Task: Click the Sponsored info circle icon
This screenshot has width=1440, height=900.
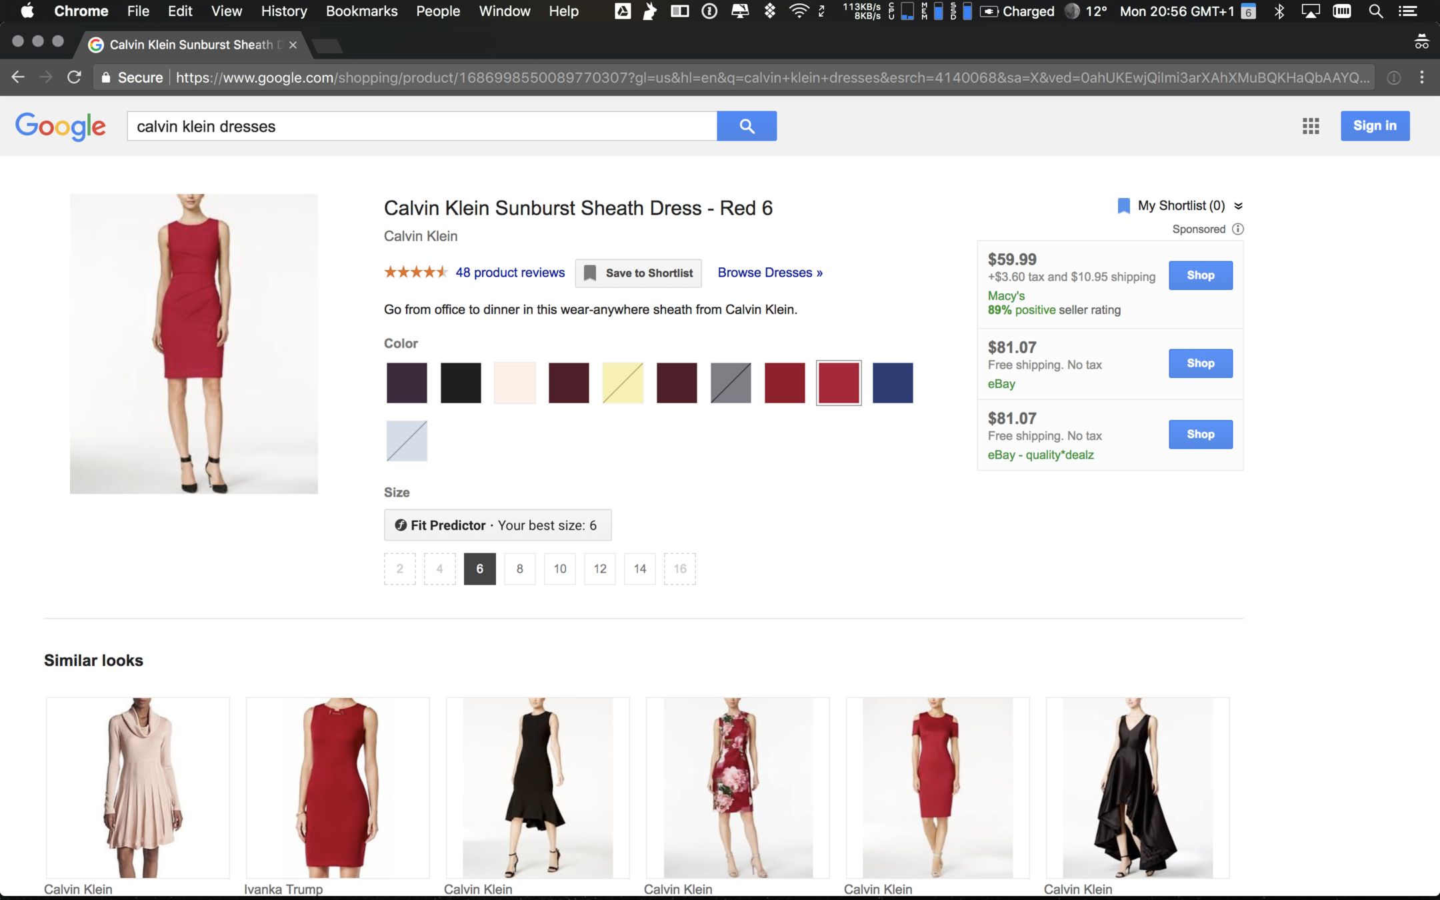Action: (1237, 229)
